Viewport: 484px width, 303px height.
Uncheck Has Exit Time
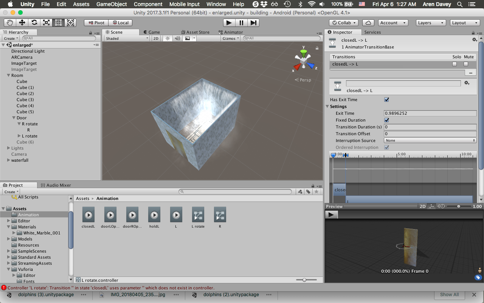coord(386,100)
